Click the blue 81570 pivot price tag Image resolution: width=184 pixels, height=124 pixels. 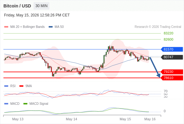[172, 49]
